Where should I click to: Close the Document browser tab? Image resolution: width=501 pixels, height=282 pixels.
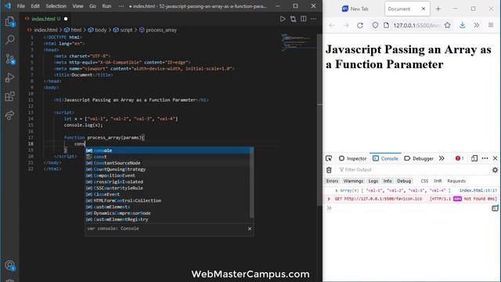pyautogui.click(x=424, y=9)
